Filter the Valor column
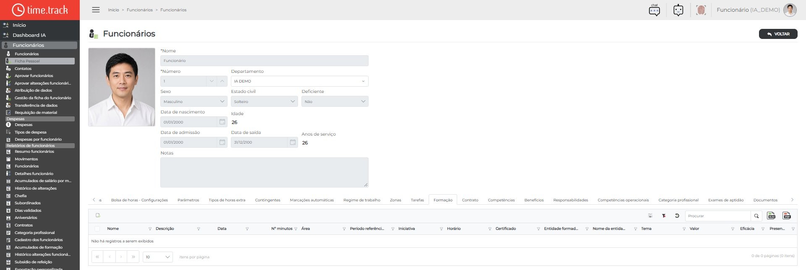Viewport: 806px width, 270px height. coord(733,229)
